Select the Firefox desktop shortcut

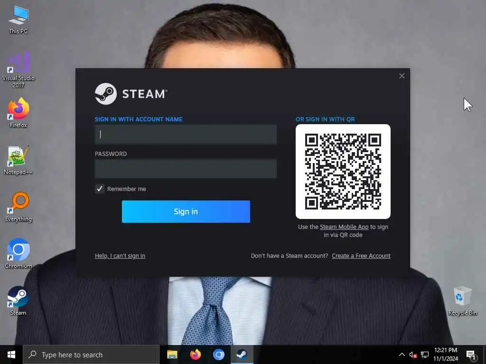tap(19, 113)
